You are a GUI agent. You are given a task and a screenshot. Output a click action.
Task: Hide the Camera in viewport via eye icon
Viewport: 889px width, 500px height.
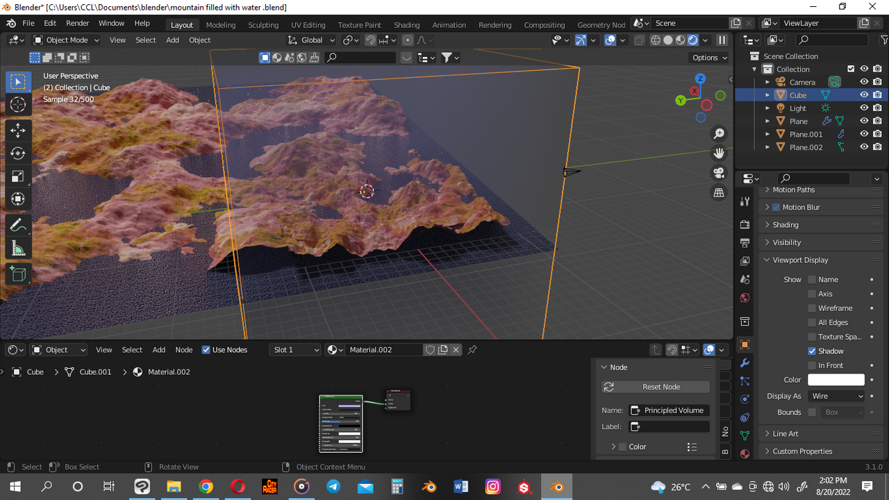[x=864, y=82]
